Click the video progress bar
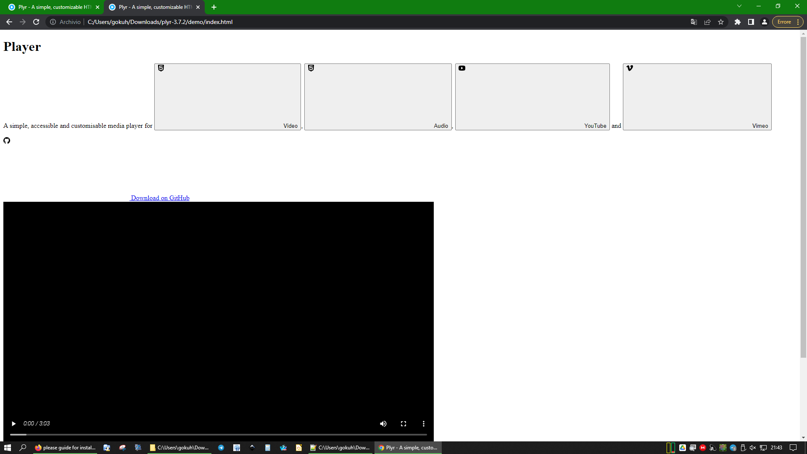Screen dimensions: 807x454 219,435
